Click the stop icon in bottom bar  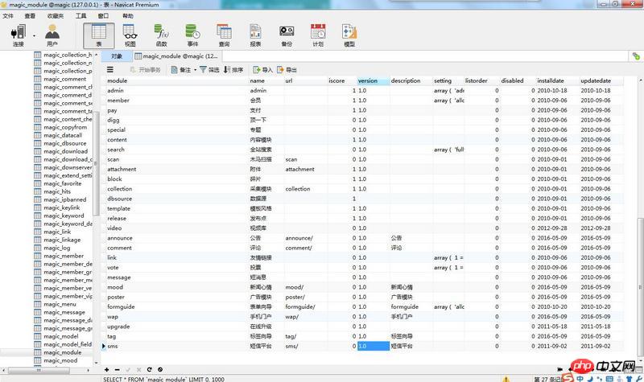160,370
